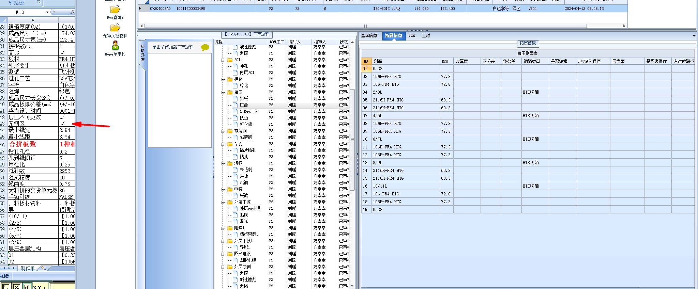Launch the Nope单审核 user icon
The height and width of the screenshot is (289, 698).
coord(115,46)
